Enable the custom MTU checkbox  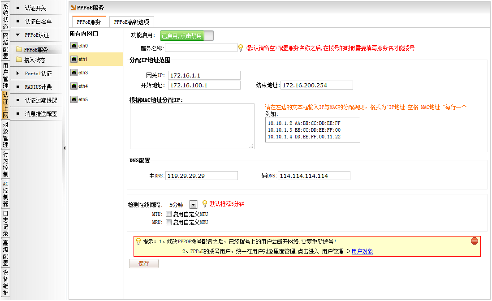[x=169, y=214]
